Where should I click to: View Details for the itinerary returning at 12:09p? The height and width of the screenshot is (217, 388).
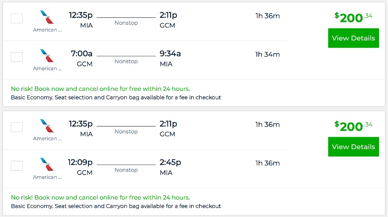pos(353,147)
